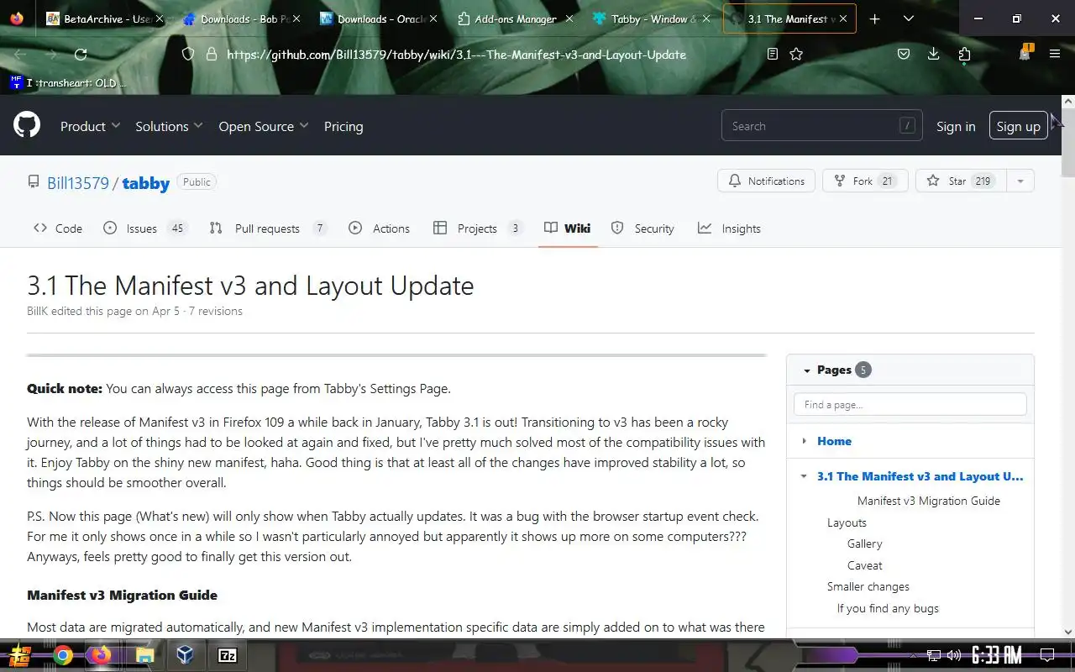
Task: Open a new browser tab with plus
Action: 874,18
